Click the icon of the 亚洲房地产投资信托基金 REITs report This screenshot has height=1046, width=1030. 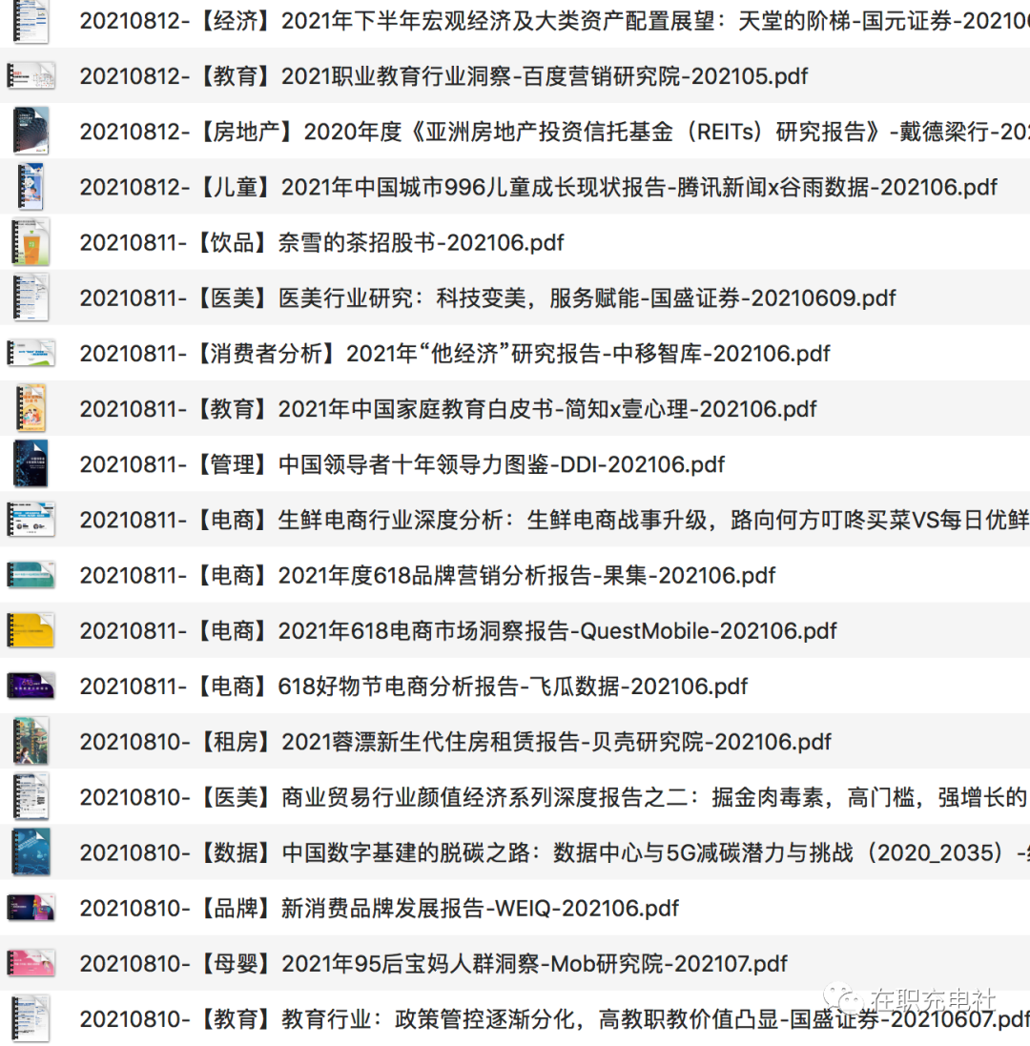(31, 132)
